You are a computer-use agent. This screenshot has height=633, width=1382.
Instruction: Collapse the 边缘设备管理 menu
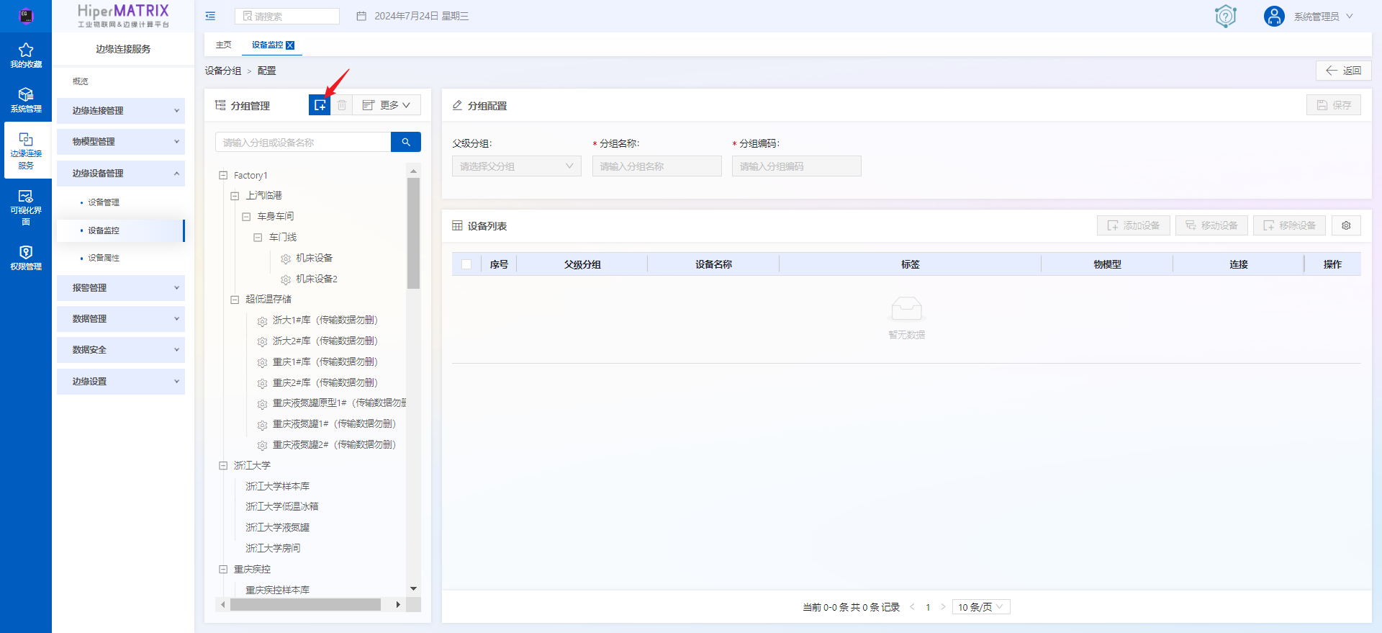tap(121, 174)
